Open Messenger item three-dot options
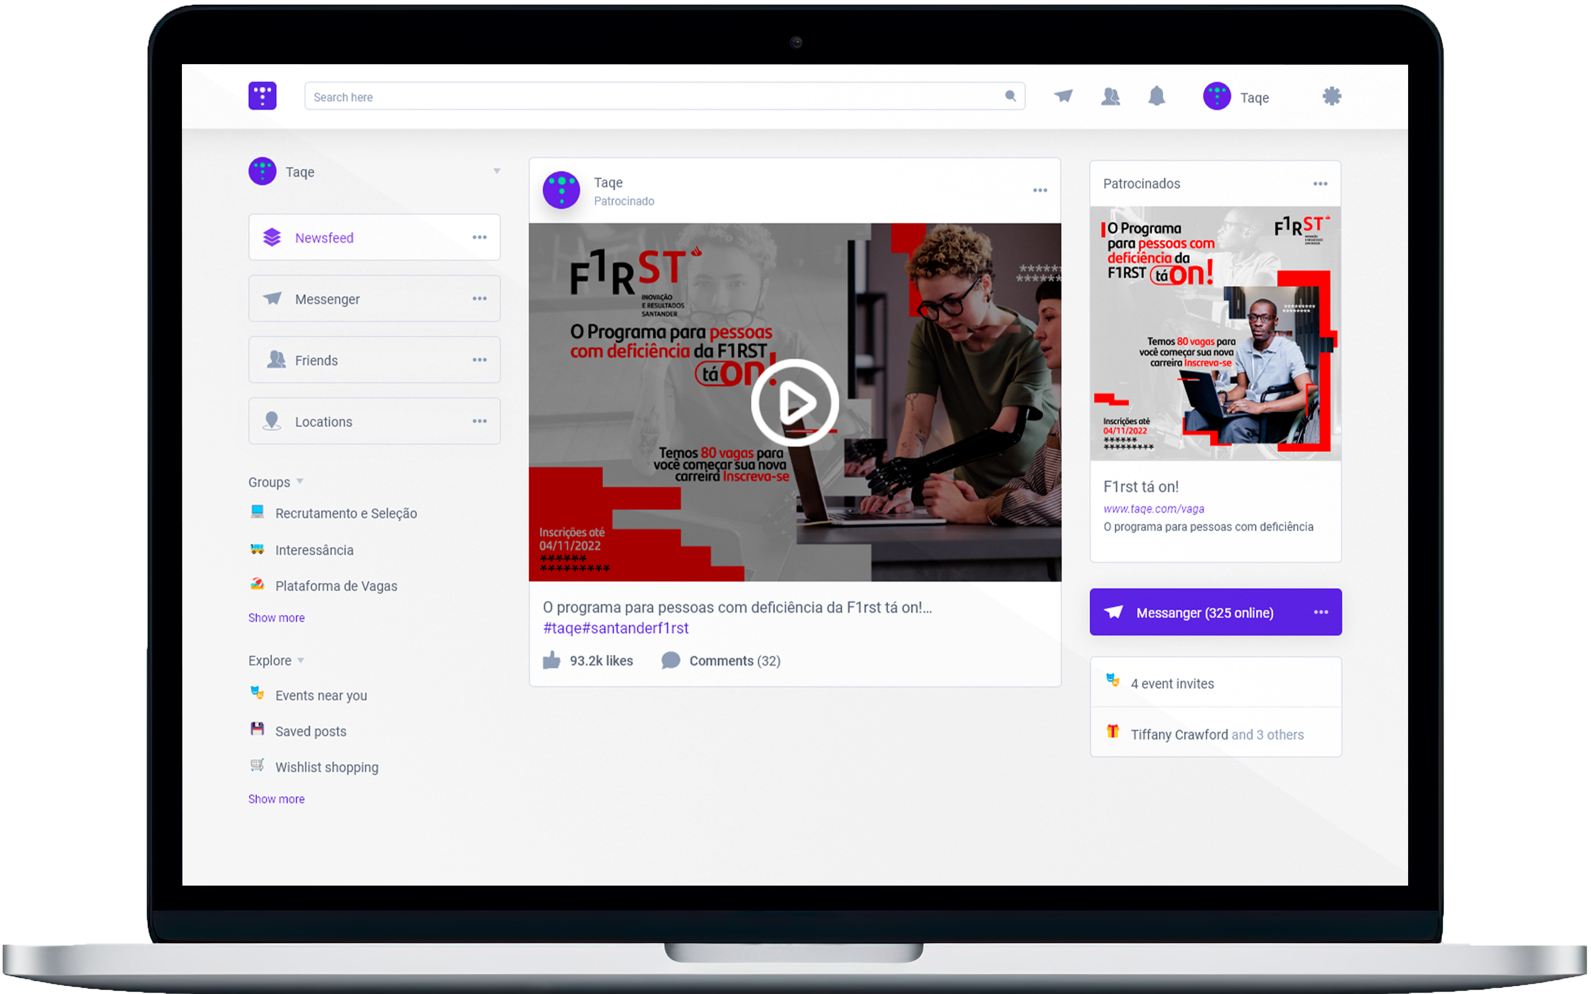 [480, 298]
